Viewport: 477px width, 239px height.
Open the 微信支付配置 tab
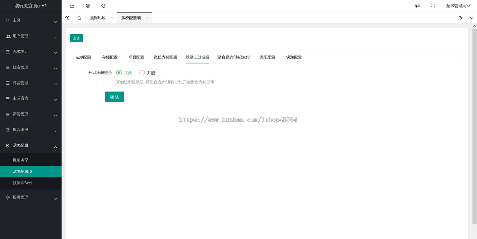point(165,57)
